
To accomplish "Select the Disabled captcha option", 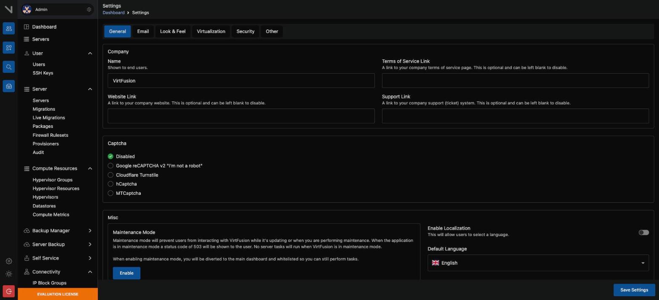I will pos(111,157).
